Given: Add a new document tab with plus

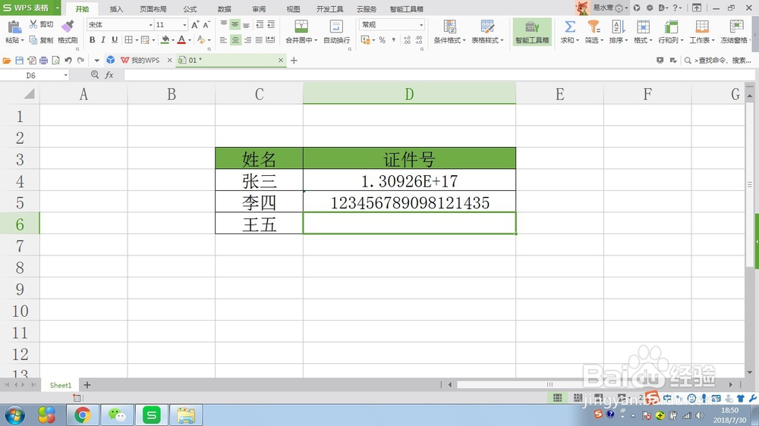Looking at the screenshot, I should (x=294, y=61).
